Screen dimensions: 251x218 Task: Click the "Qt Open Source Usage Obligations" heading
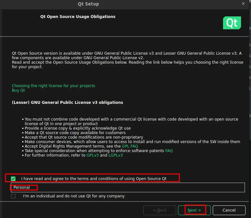pyautogui.click(x=78, y=17)
